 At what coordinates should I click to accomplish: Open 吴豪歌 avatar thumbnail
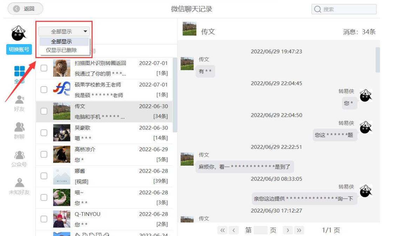pos(61,133)
